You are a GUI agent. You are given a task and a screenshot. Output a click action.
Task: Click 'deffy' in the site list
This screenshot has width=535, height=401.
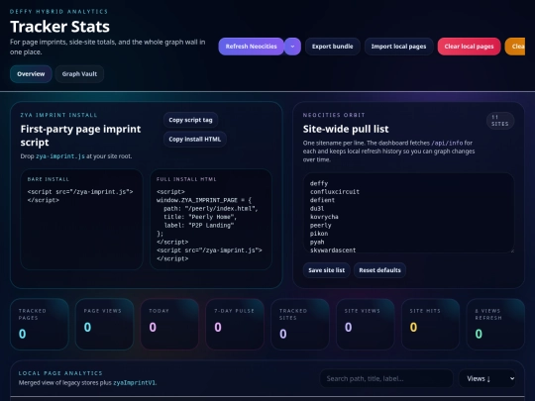[x=319, y=183]
